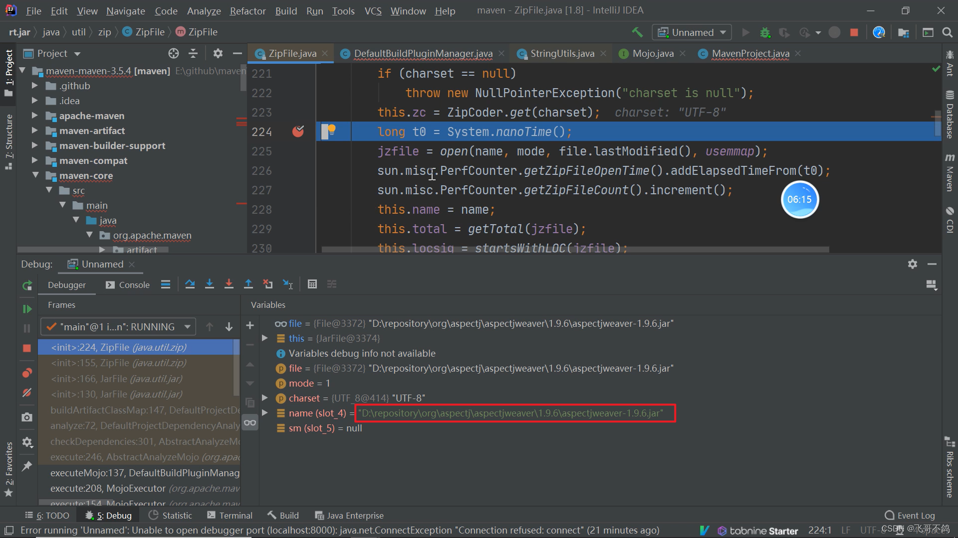Expand the apache-maven module
958x538 pixels.
pos(34,116)
